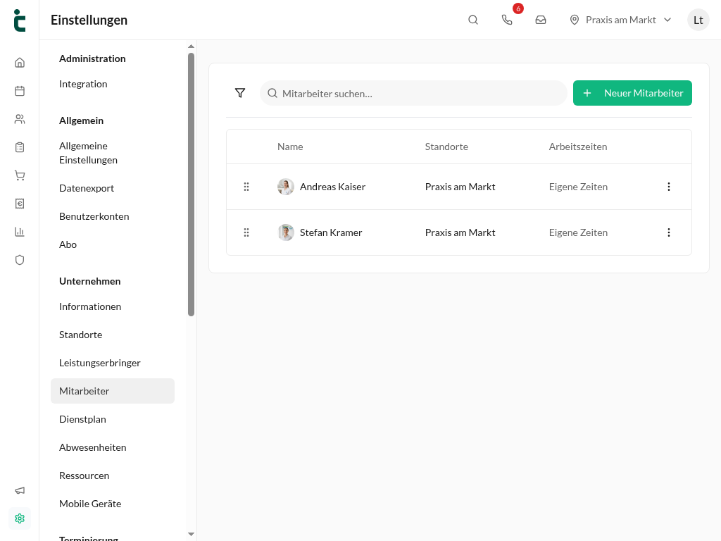Open the megaphone announcements icon

[x=19, y=490]
